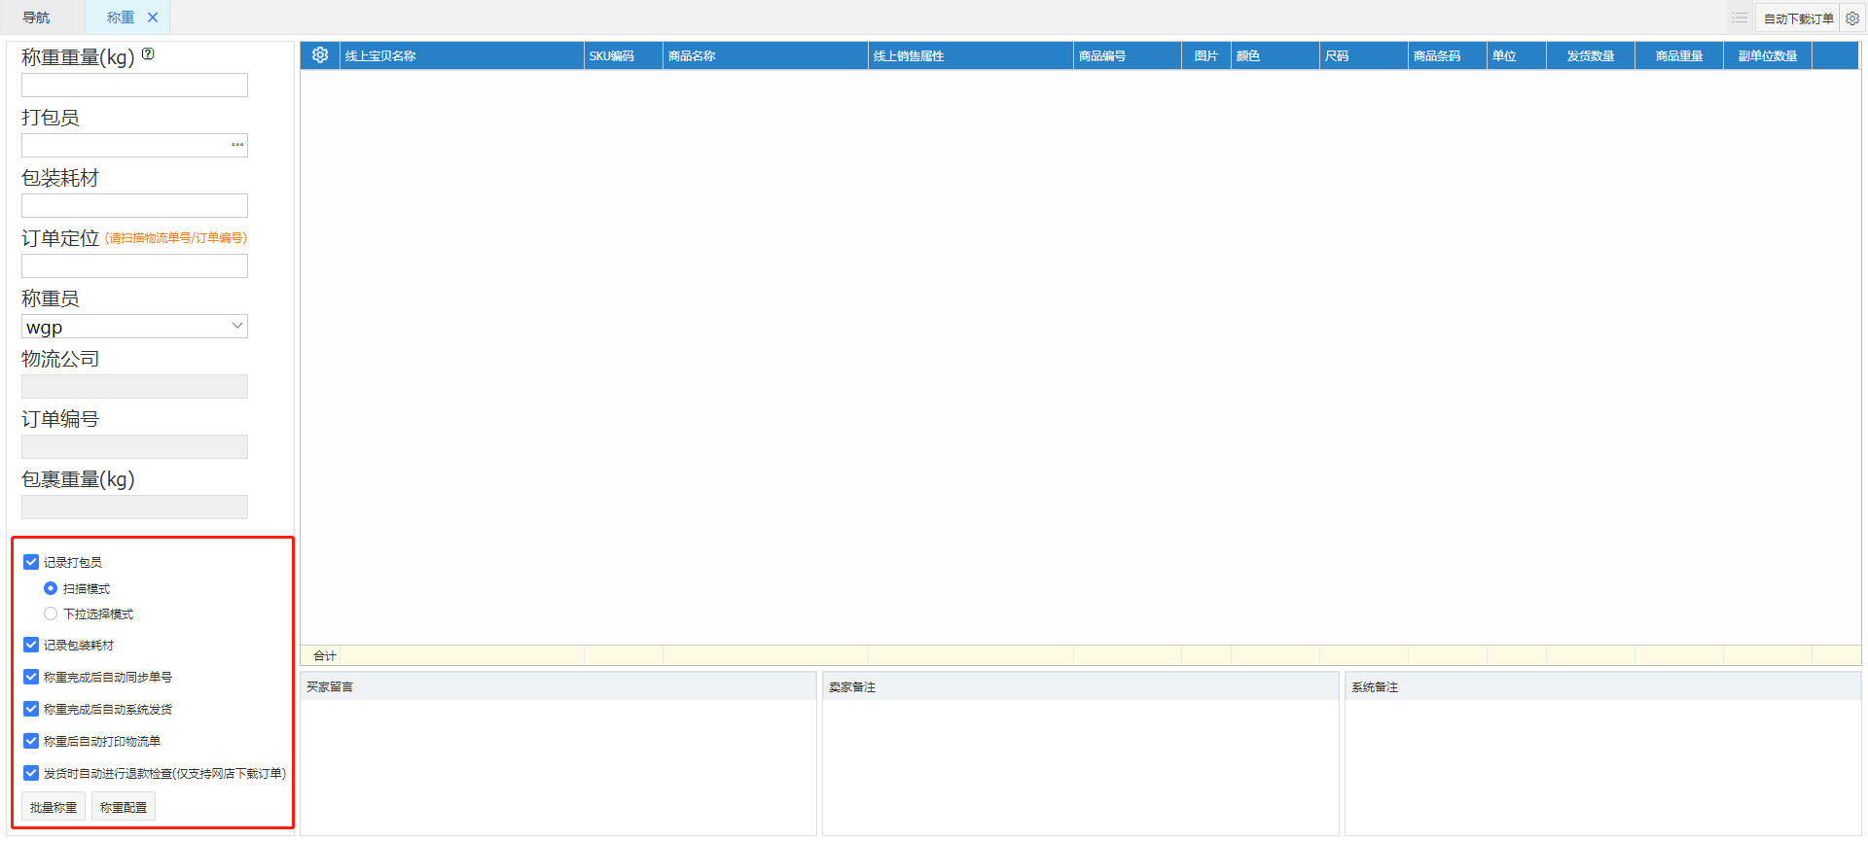1868x841 pixels.
Task: Toggle the 记录包装耗材 checkbox
Action: tap(31, 645)
